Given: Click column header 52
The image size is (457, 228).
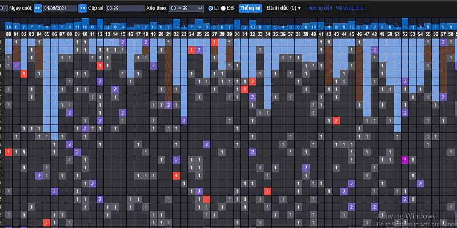Looking at the screenshot, I should coord(405,34).
